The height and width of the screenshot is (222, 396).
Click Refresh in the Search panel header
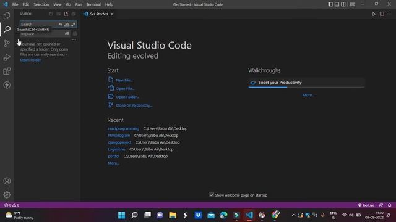tap(51, 14)
